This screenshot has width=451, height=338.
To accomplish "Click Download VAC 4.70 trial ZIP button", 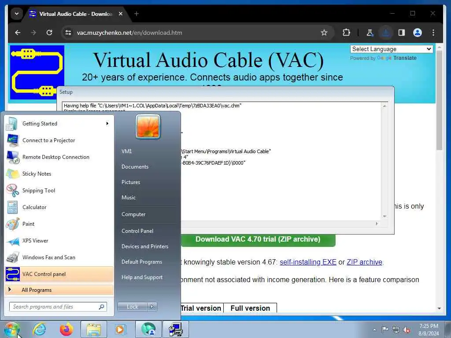I will point(258,239).
